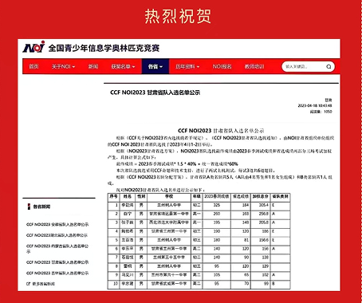362x303 pixels.
Task: Open the NOI报名 nav item
Action: pos(222,66)
